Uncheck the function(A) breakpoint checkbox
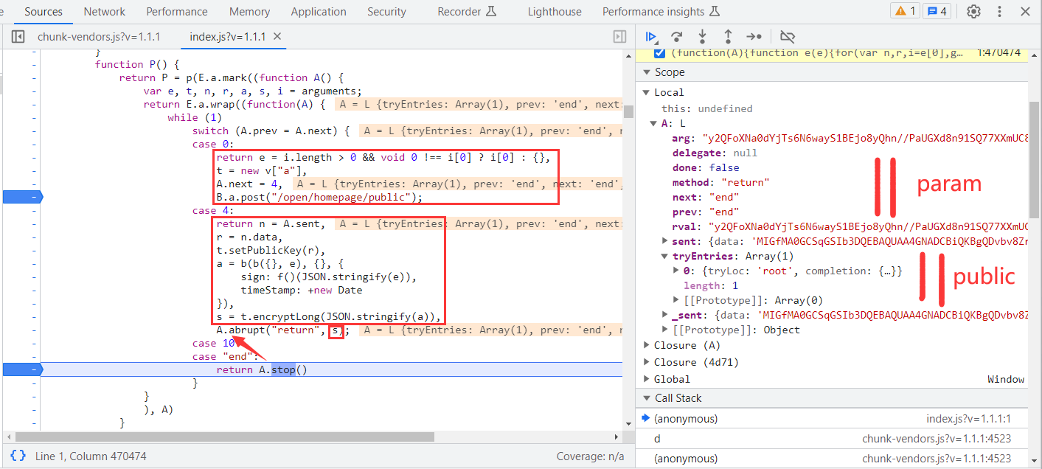 point(660,53)
